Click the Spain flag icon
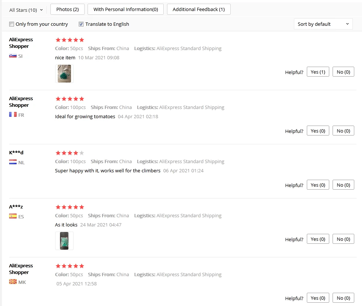The height and width of the screenshot is (306, 362). (x=13, y=217)
